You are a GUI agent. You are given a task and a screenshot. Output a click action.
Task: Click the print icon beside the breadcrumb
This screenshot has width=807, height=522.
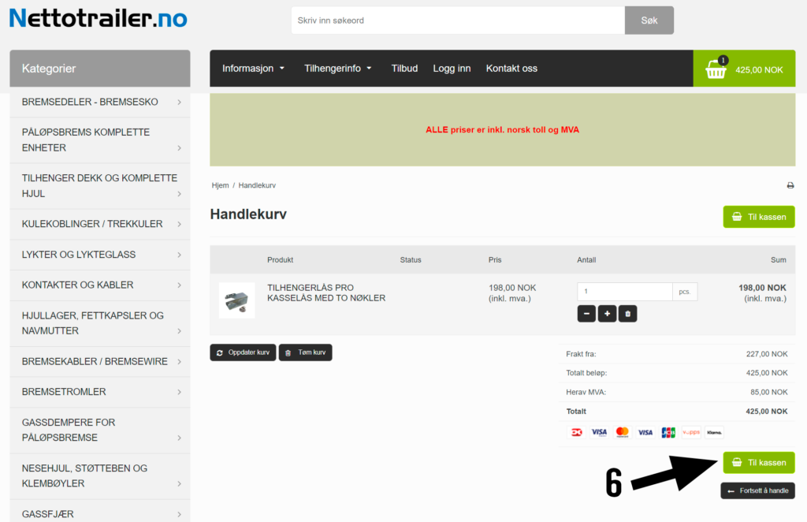click(790, 185)
